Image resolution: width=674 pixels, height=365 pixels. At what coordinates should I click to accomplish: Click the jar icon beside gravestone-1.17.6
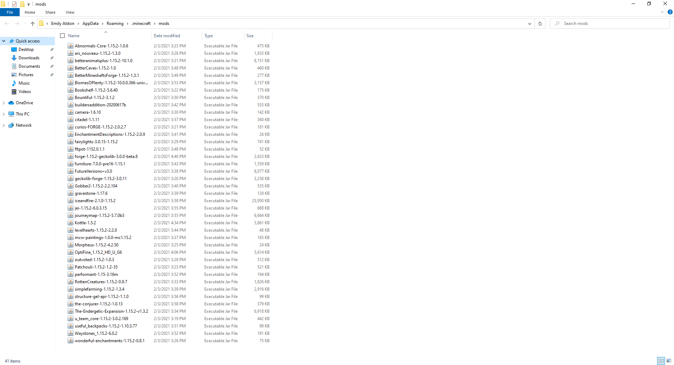pos(71,193)
